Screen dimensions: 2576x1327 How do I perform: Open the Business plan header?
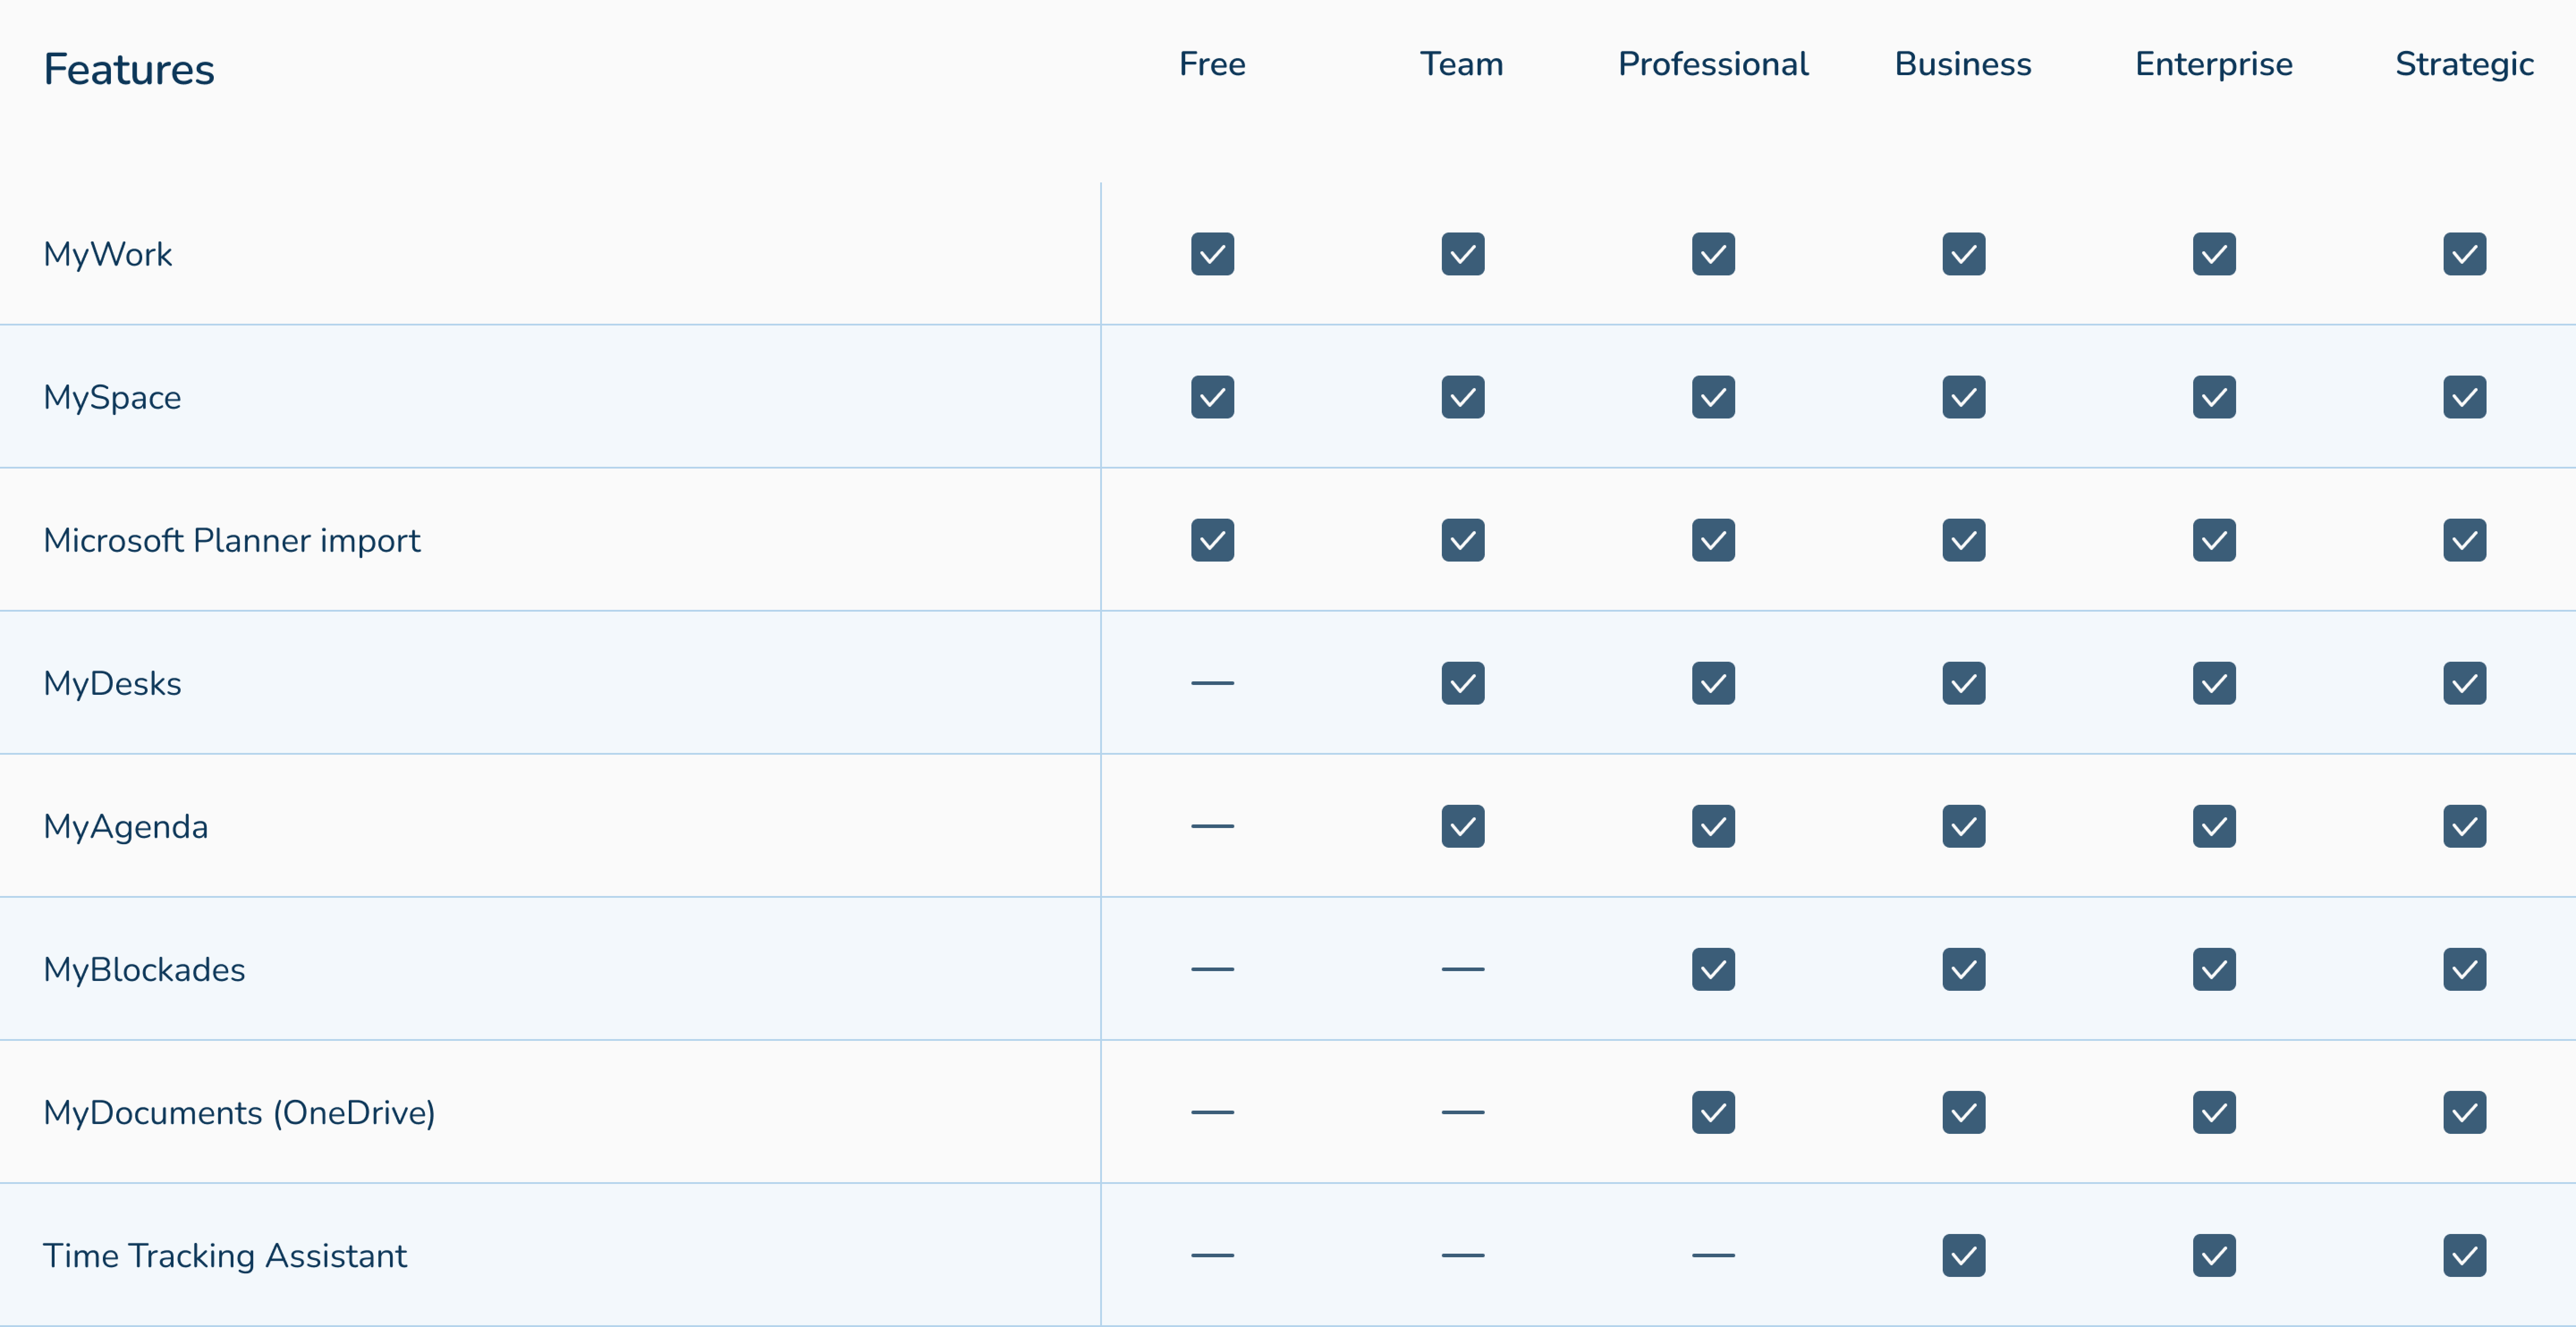[1963, 64]
